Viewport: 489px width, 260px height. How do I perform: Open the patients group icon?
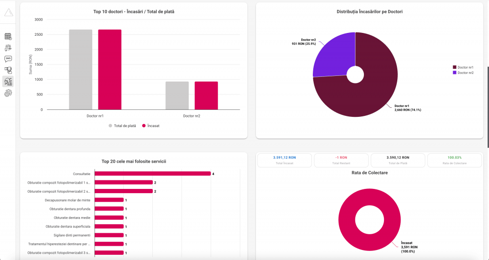coord(8,48)
